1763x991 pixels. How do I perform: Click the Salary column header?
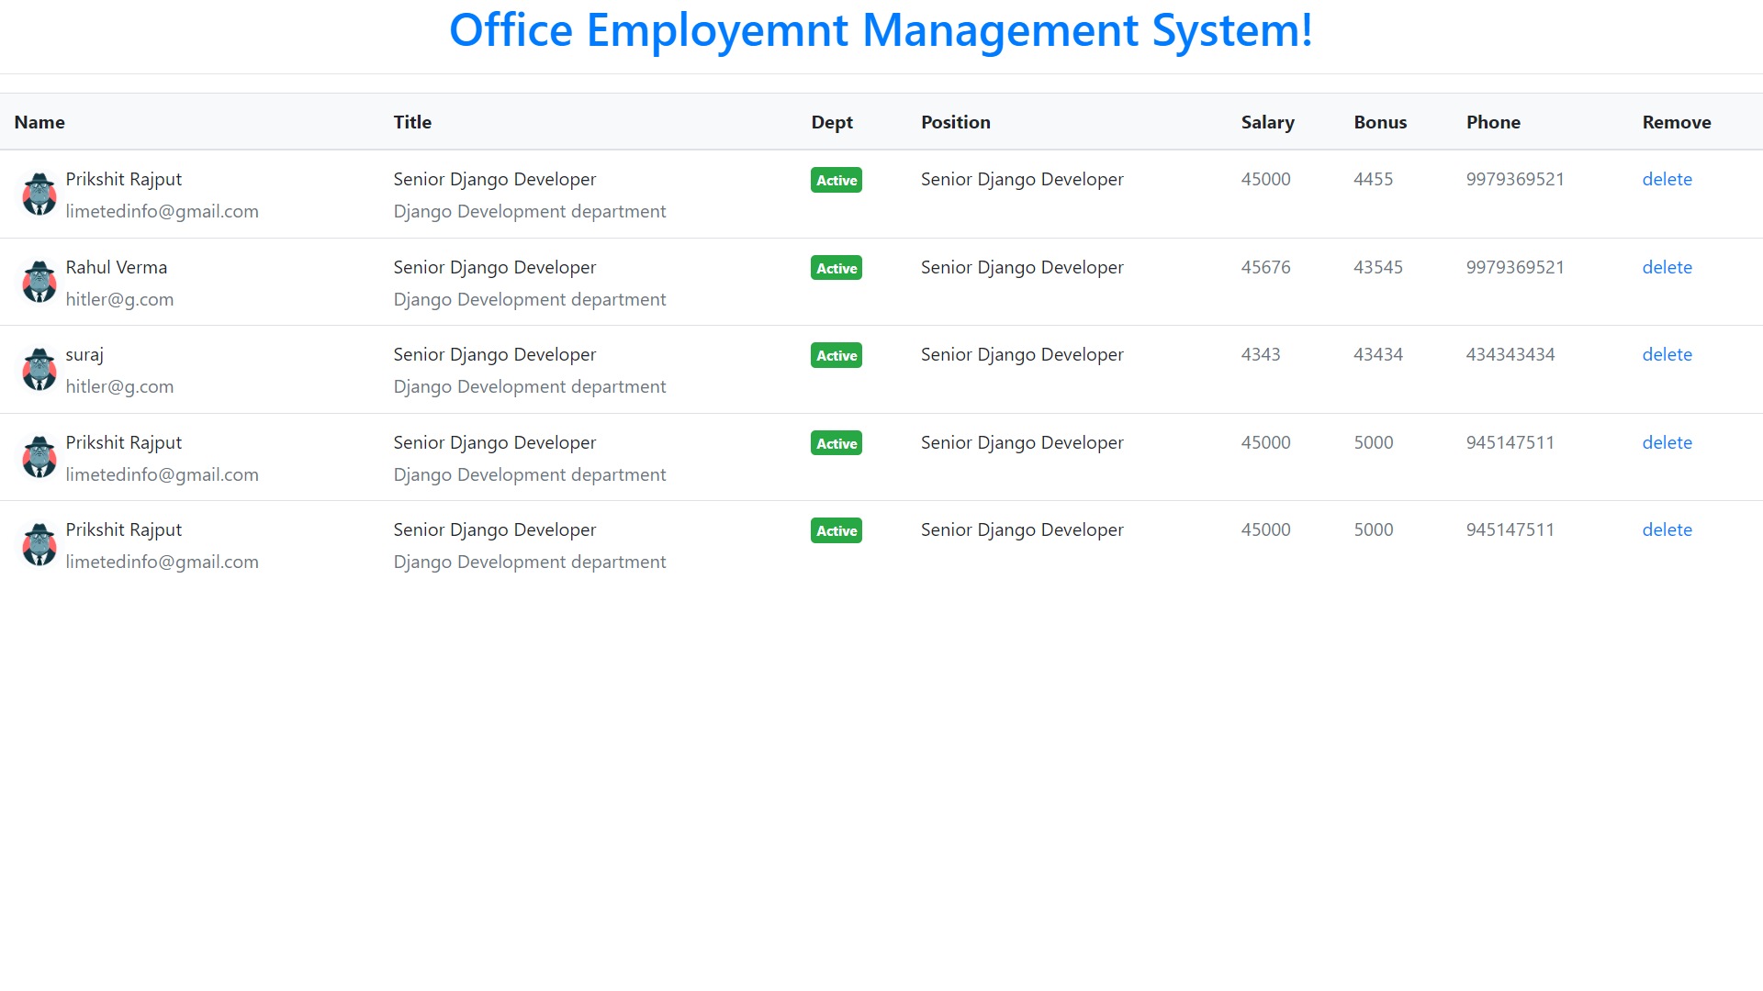[1267, 121]
